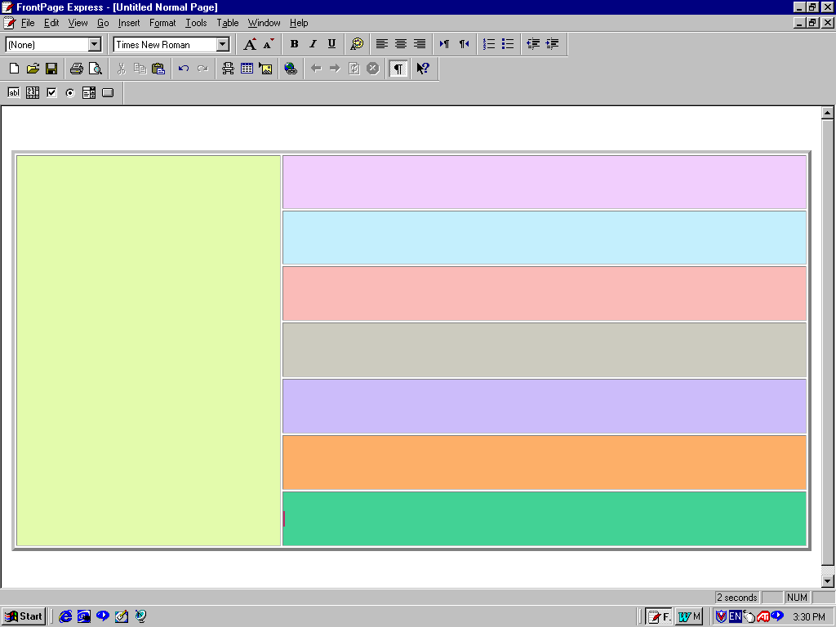Image resolution: width=836 pixels, height=627 pixels.
Task: Open the text color palette icon
Action: click(x=357, y=44)
